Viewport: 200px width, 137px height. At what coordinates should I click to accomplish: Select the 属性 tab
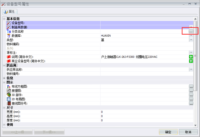pyautogui.click(x=10, y=12)
